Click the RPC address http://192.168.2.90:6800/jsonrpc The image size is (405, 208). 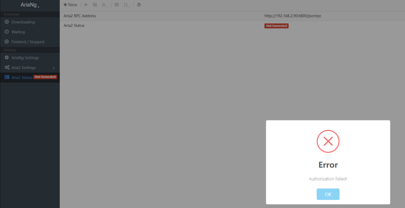[293, 16]
